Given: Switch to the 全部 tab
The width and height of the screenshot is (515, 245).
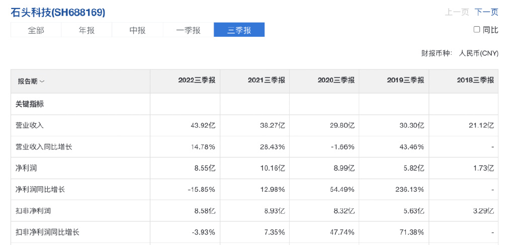Looking at the screenshot, I should coord(36,30).
